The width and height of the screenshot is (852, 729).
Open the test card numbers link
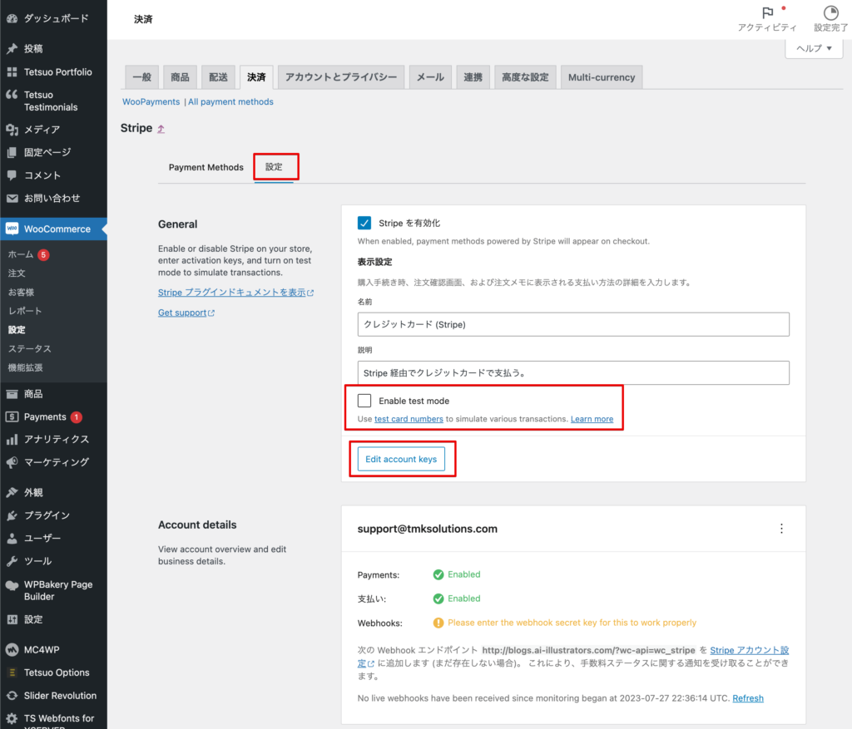pos(409,419)
